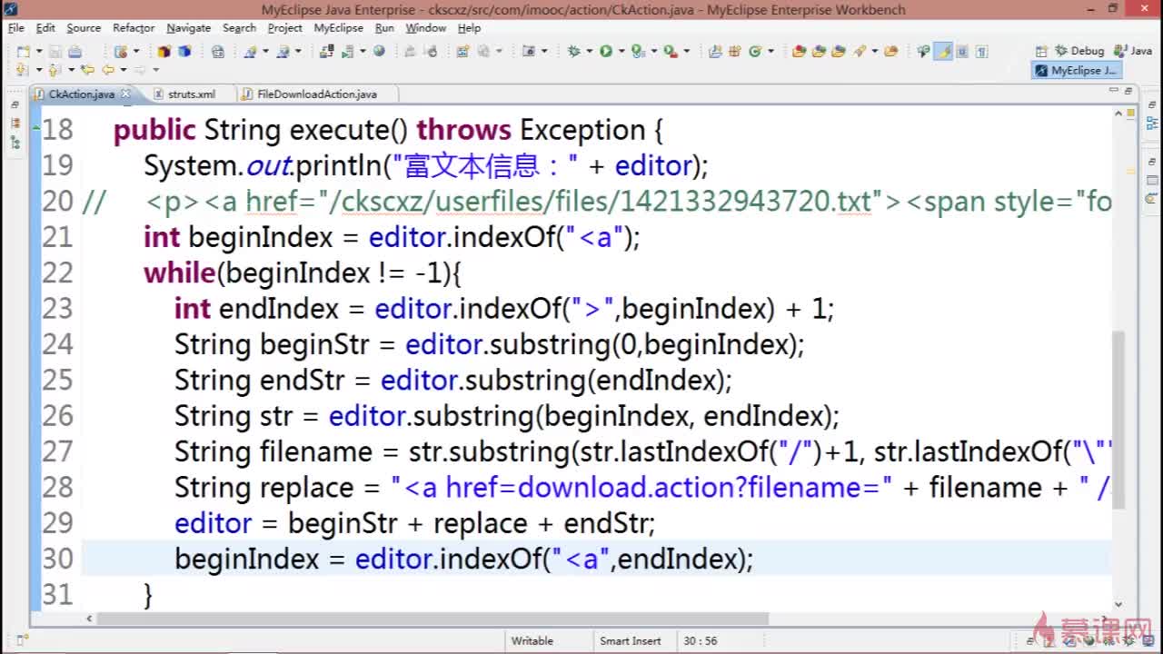1163x654 pixels.
Task: Click the server deploy icon in toolbar
Action: coord(327,51)
